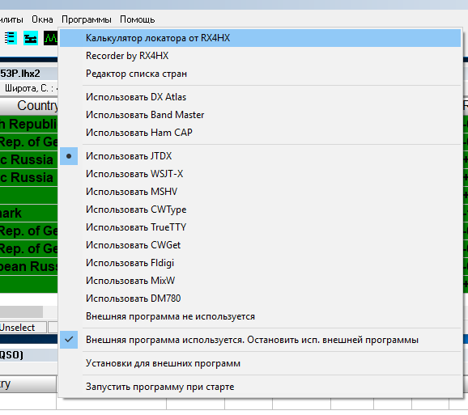Click the lower 'try' column header

point(28,384)
